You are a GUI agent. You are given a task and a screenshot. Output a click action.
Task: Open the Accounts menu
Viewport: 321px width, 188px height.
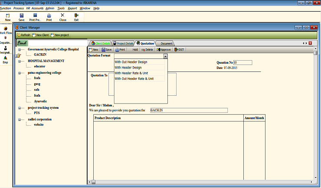[37, 8]
